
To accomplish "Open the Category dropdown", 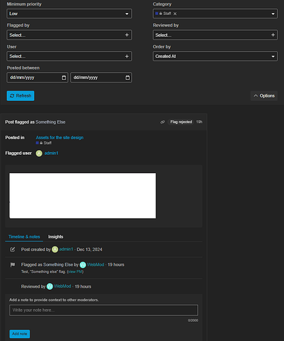I will (215, 14).
